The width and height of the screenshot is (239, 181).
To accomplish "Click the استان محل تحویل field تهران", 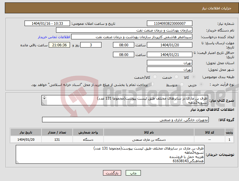I will (170, 63).
